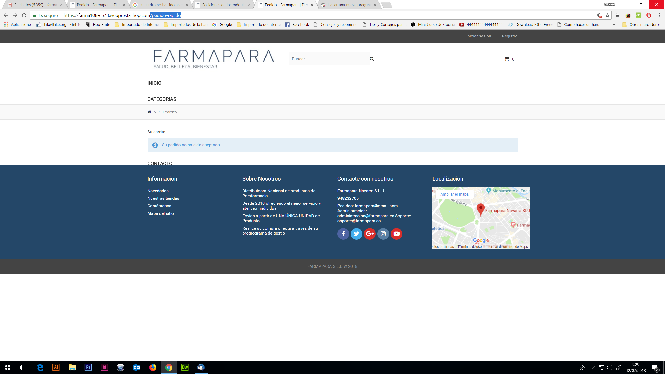Open Photoshop from the taskbar

pos(88,367)
